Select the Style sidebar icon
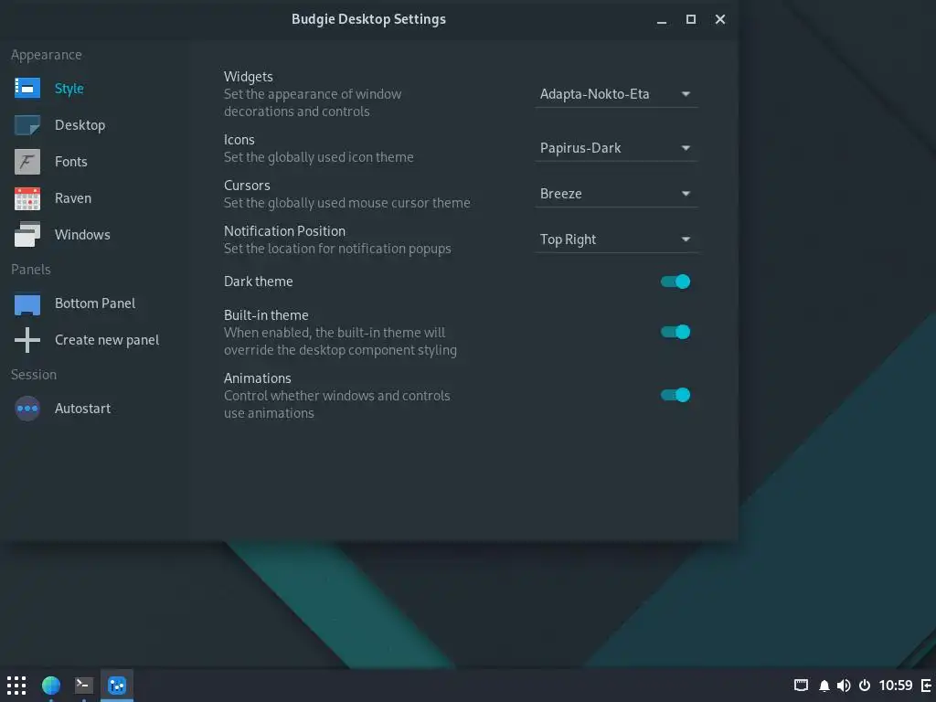The image size is (936, 702). [x=27, y=89]
